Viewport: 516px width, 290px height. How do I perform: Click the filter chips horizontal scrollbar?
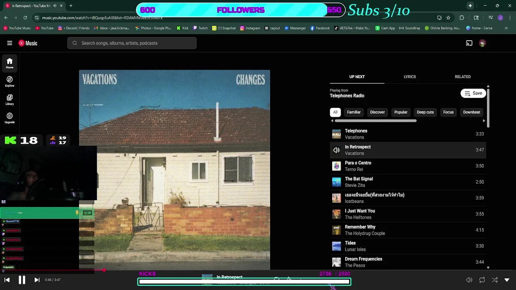375,120
